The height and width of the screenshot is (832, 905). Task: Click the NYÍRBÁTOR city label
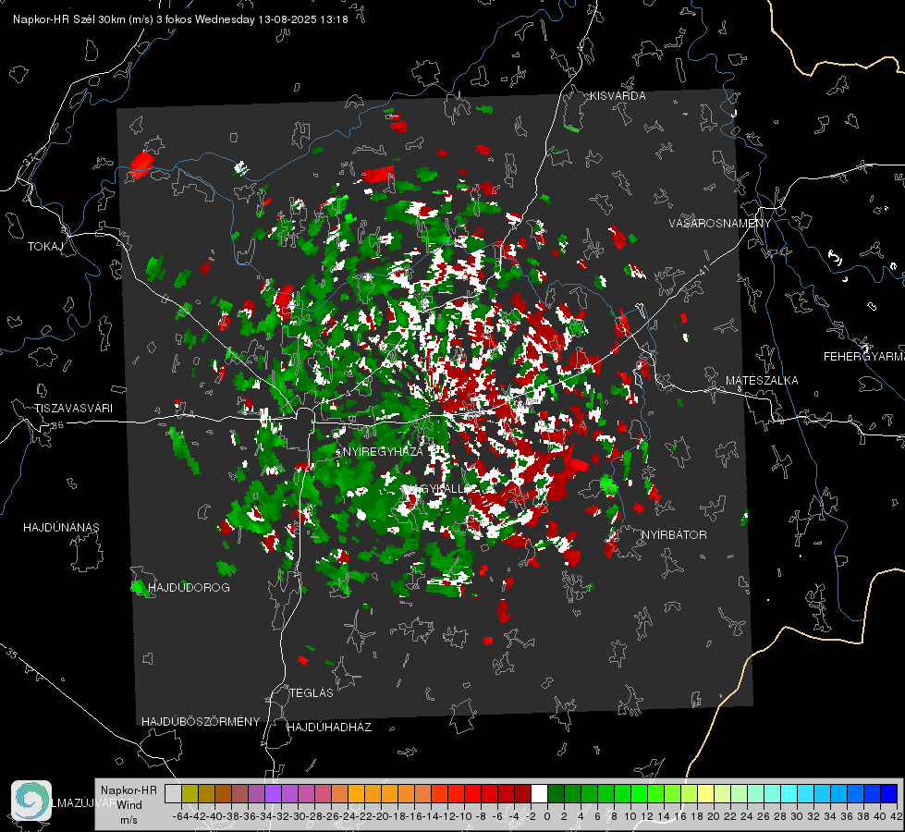674,535
